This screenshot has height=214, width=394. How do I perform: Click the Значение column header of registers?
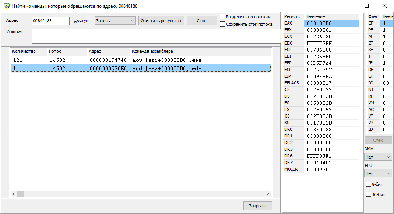click(x=331, y=16)
